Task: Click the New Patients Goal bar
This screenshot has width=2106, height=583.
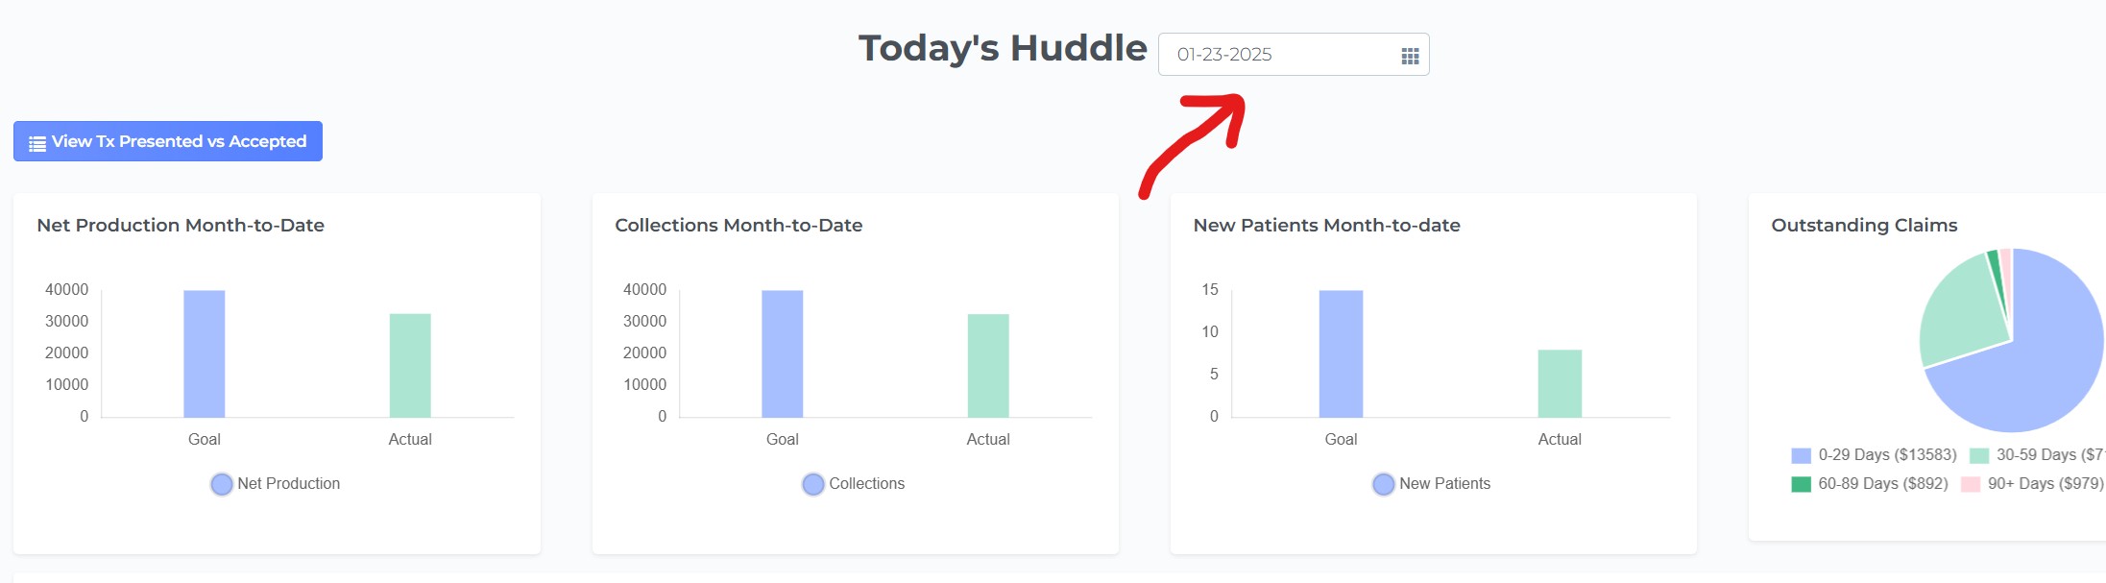Action: [1341, 353]
